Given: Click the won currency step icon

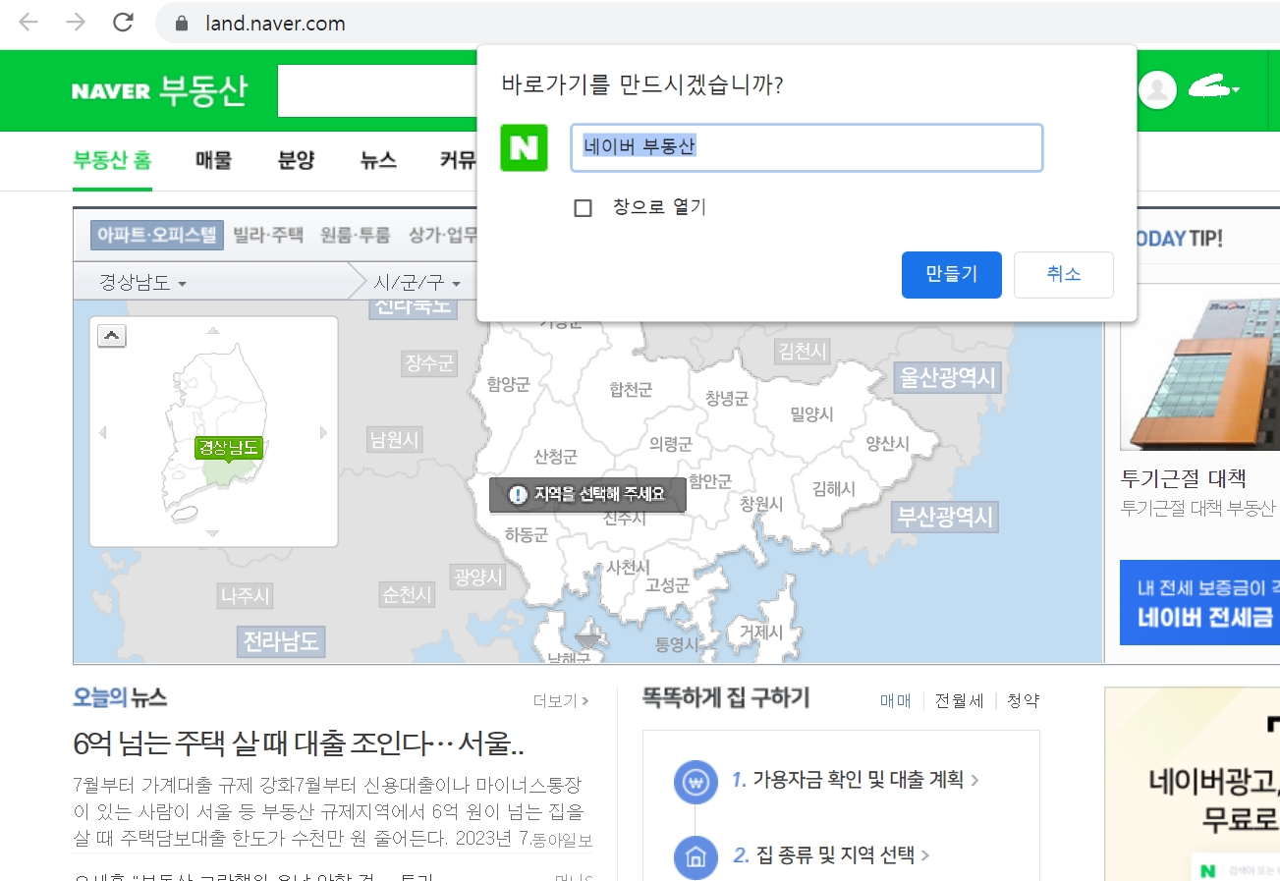Looking at the screenshot, I should click(x=696, y=782).
